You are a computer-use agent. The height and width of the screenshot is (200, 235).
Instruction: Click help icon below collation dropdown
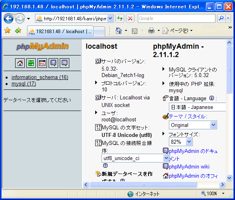[x=106, y=165]
